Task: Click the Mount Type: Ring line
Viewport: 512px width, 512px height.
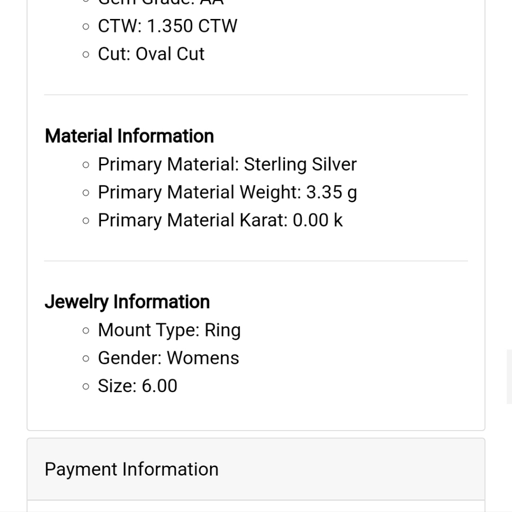Action: coord(169,330)
